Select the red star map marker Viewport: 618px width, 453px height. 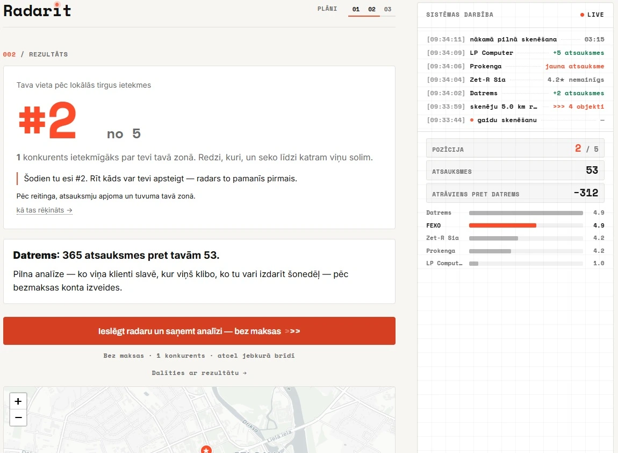(x=206, y=449)
